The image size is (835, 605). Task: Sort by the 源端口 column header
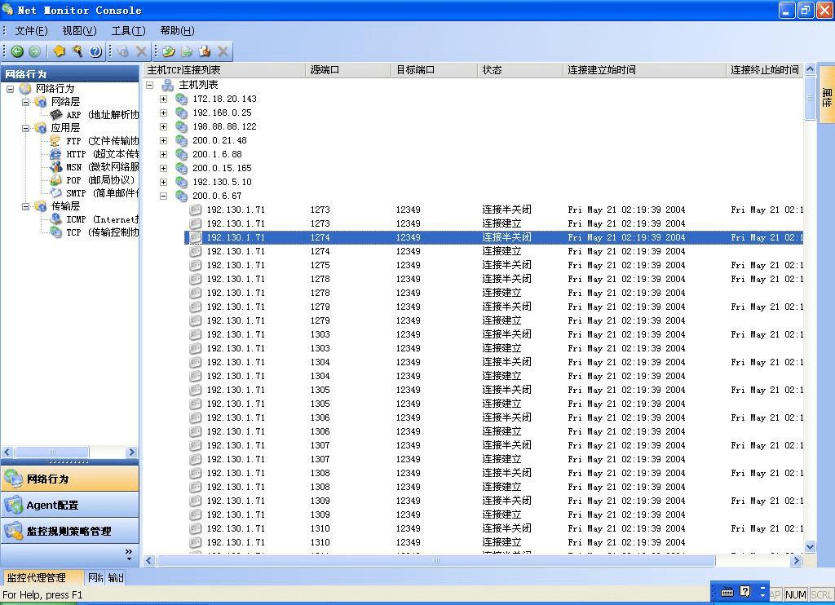[348, 70]
